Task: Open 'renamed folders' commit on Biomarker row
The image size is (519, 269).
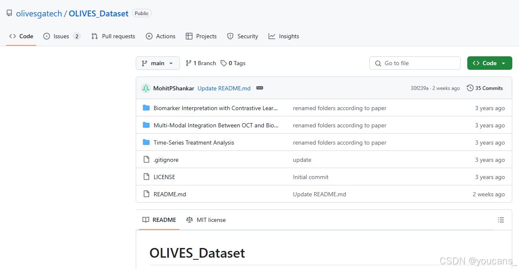Action: click(340, 108)
